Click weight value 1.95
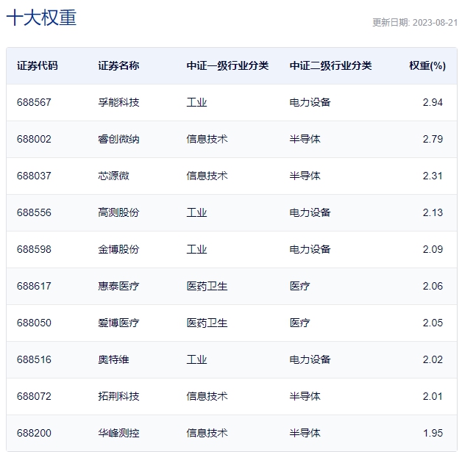This screenshot has height=452, width=462. (x=433, y=434)
